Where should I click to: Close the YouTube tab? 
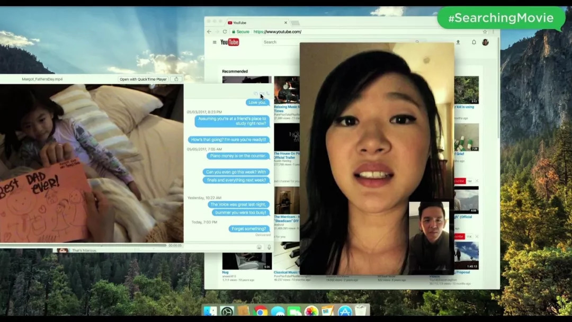pyautogui.click(x=285, y=23)
